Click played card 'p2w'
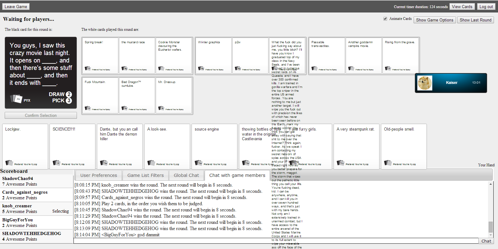Viewport: 498px width, 249px height. 250,56
